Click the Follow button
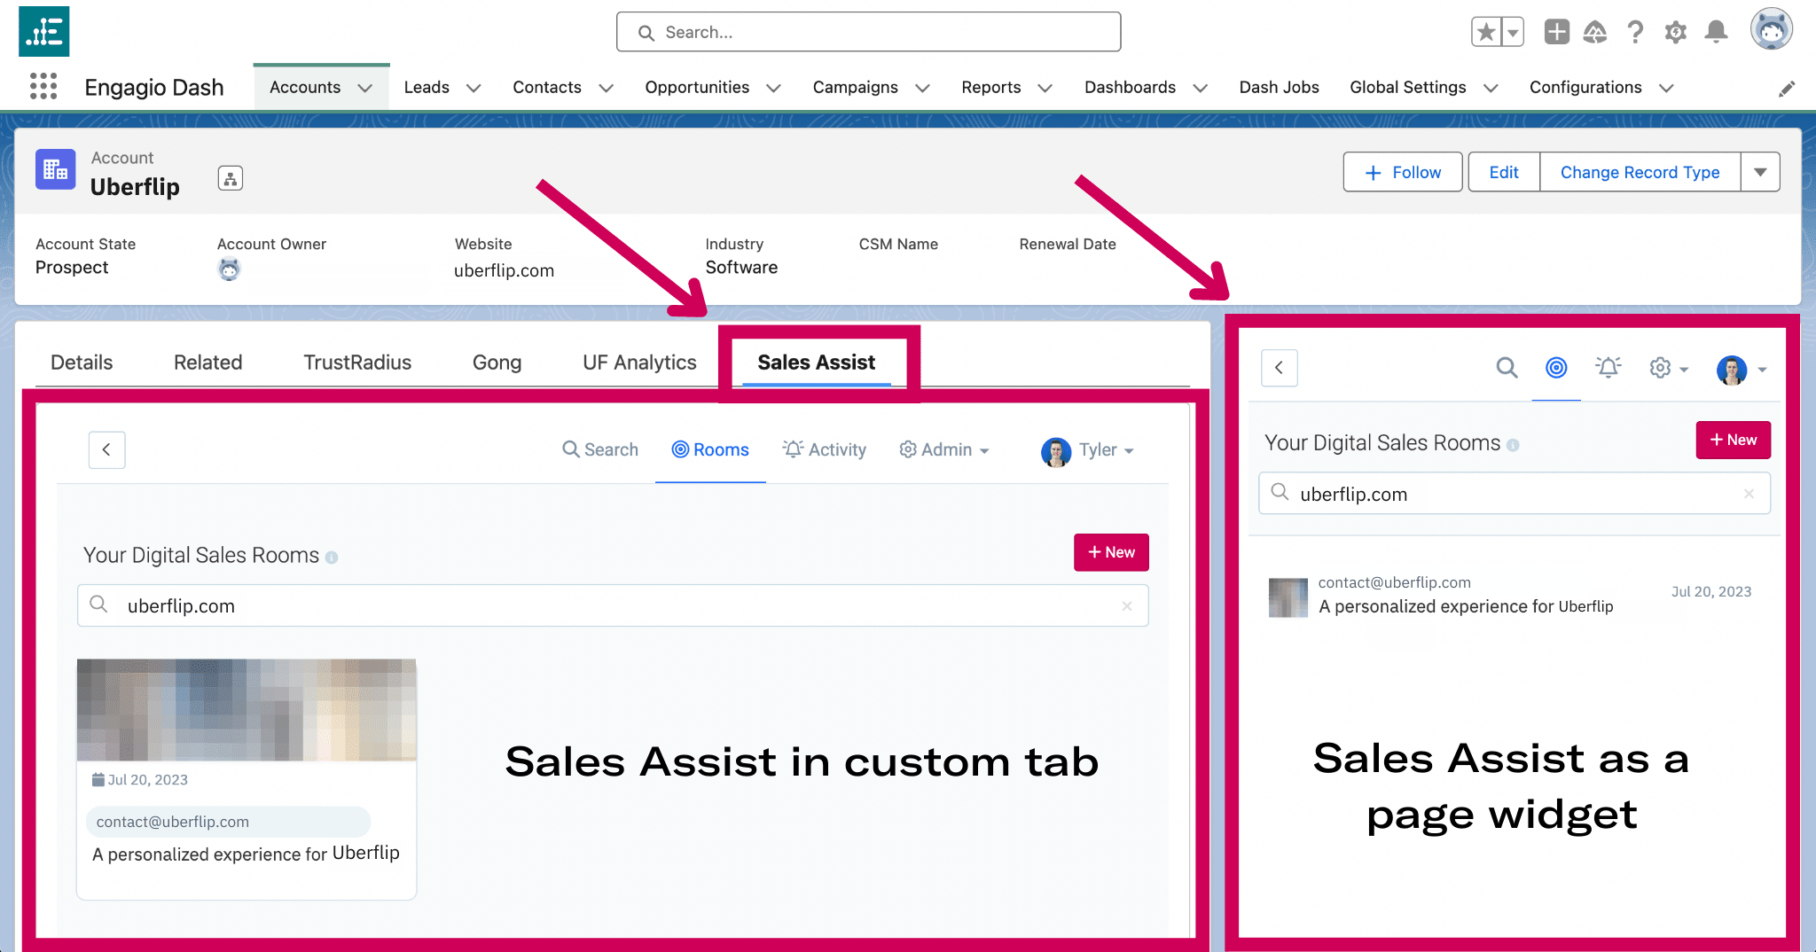The image size is (1816, 952). tap(1403, 172)
